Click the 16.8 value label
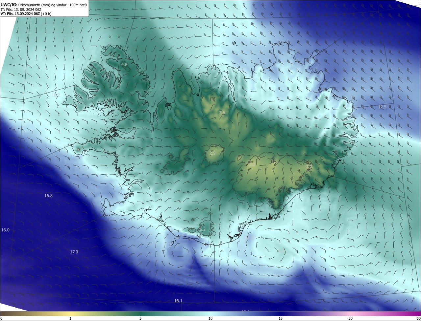This screenshot has width=421, height=321. [48, 196]
